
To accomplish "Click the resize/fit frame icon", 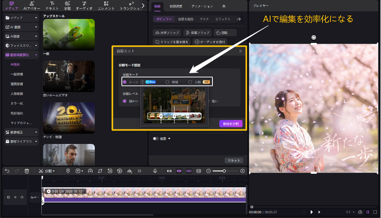I will click(110, 171).
